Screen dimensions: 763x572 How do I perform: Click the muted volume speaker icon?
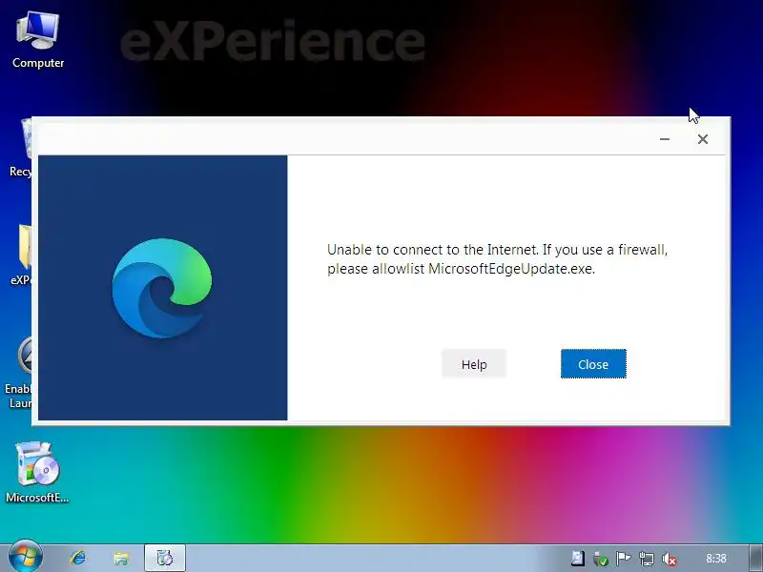(670, 559)
